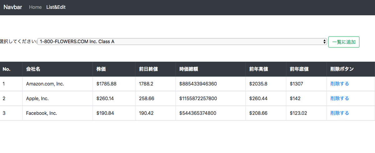Viewport: 375px width, 153px height.
Task: Click the 会社名 column header
Action: coord(33,69)
